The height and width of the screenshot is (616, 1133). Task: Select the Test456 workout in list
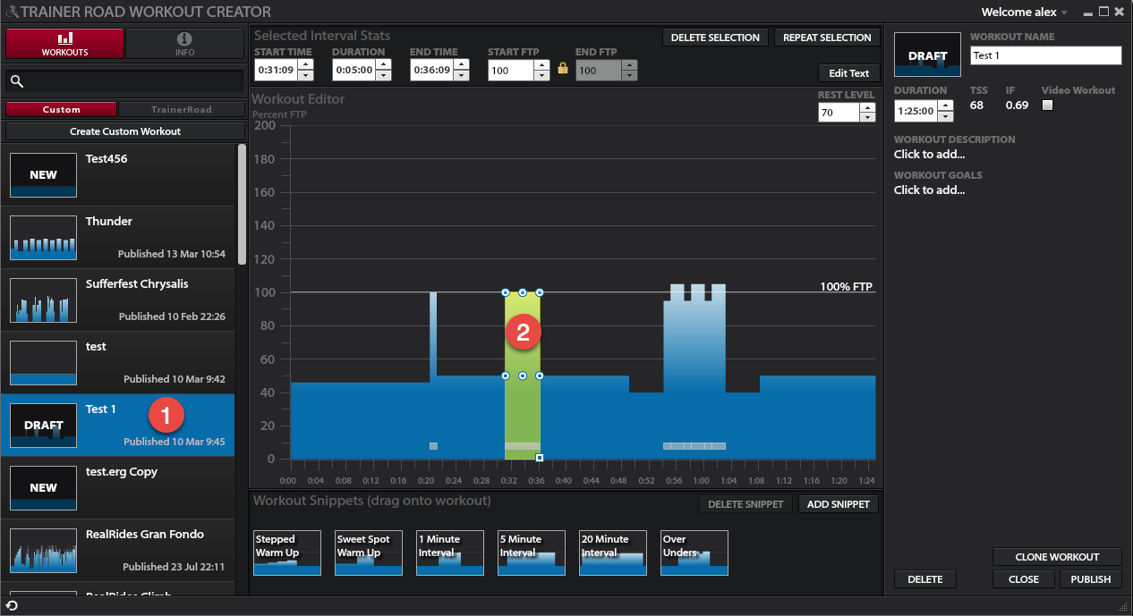point(117,174)
